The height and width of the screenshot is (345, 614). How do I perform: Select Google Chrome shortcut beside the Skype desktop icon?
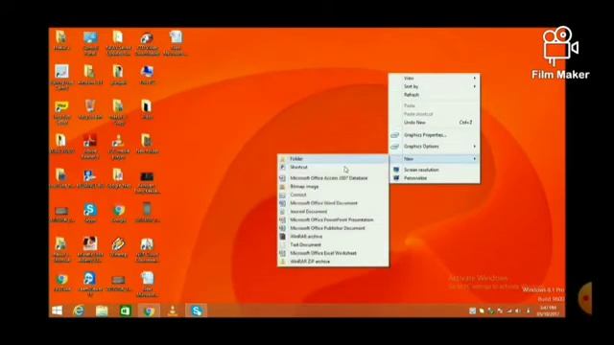click(119, 213)
